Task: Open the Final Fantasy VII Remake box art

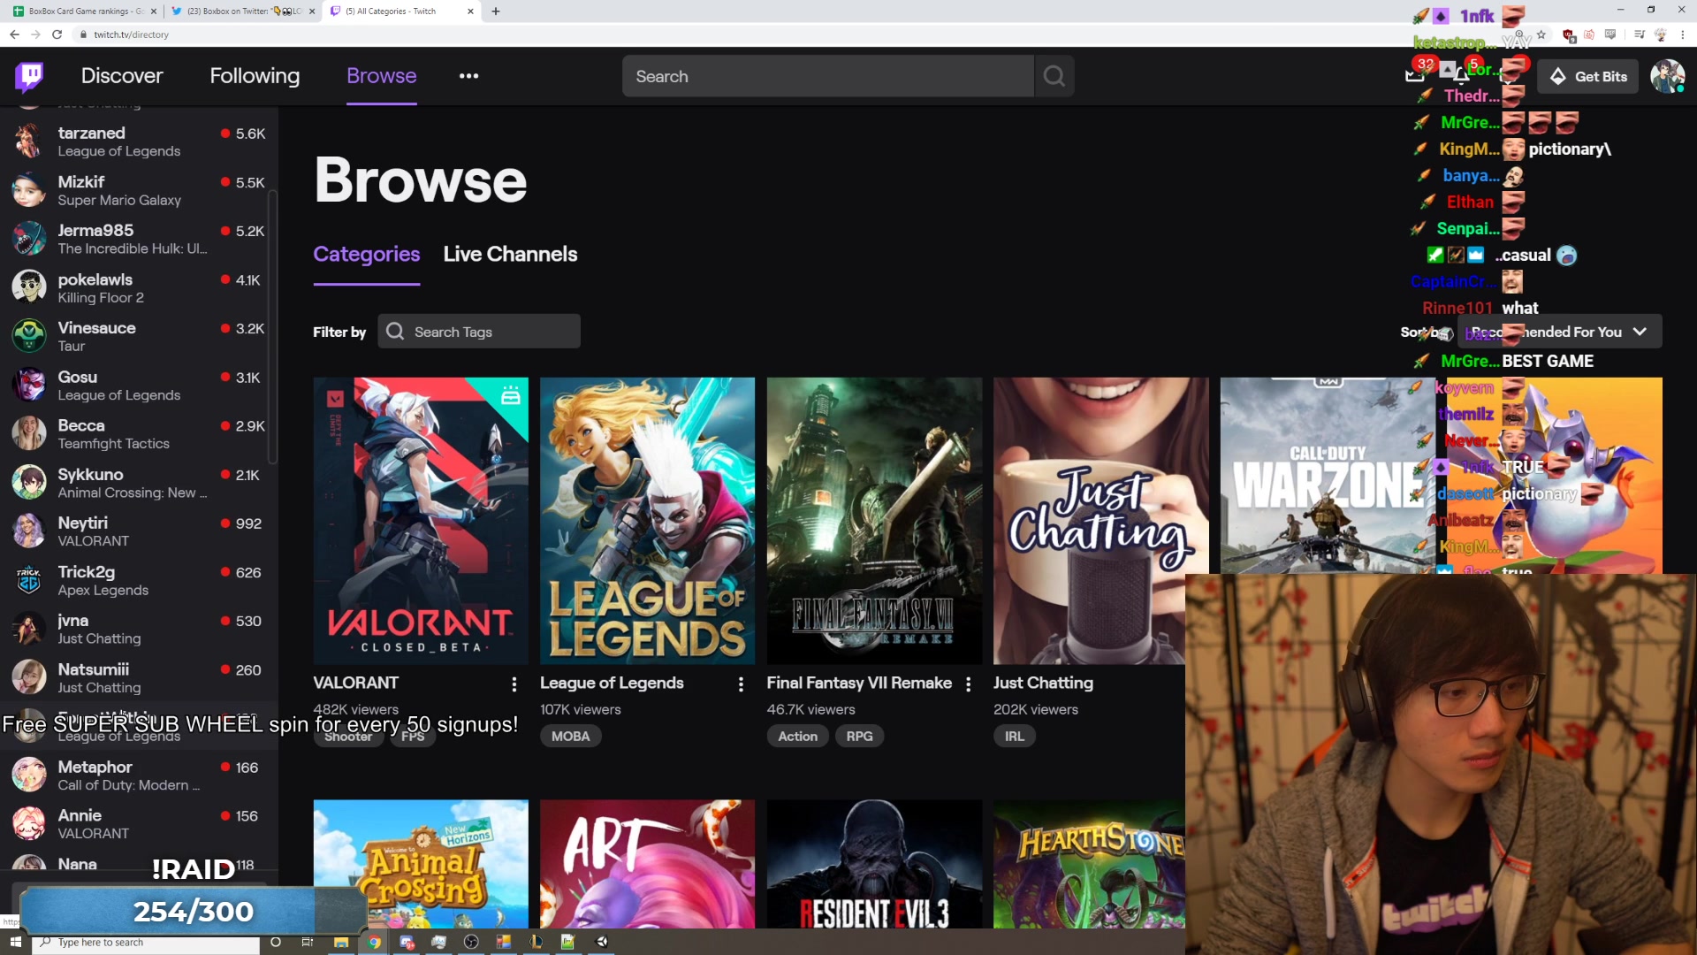Action: (874, 521)
